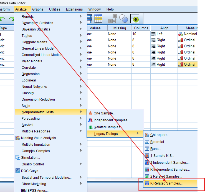Click the K Related Samples icon

click(147, 183)
